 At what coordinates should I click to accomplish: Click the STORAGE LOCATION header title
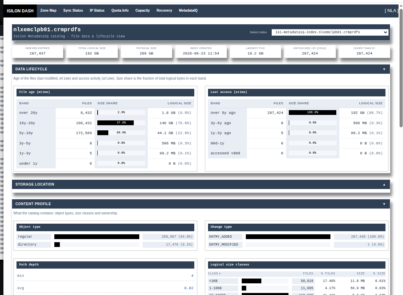coord(35,185)
